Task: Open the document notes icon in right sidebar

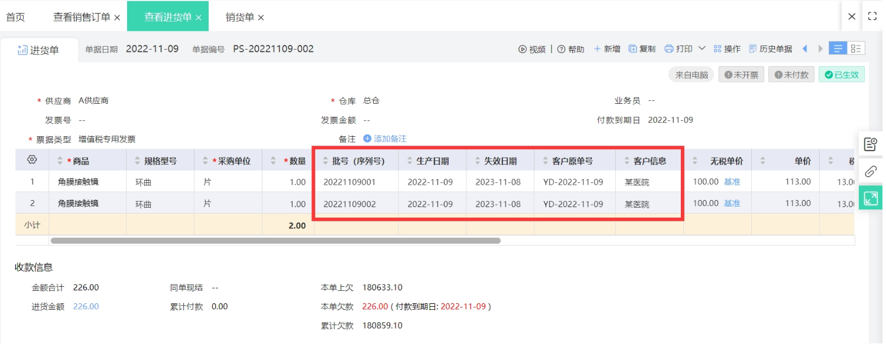Action: click(870, 144)
